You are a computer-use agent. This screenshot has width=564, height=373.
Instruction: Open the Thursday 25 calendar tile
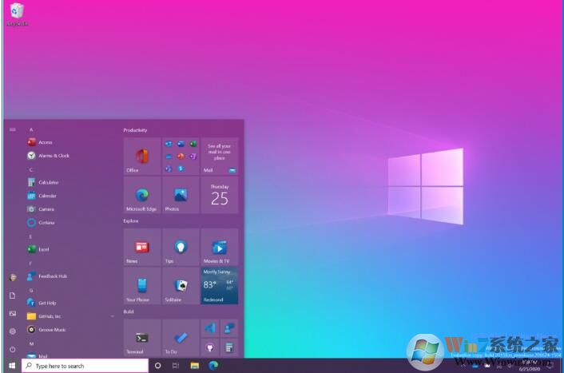[220, 195]
